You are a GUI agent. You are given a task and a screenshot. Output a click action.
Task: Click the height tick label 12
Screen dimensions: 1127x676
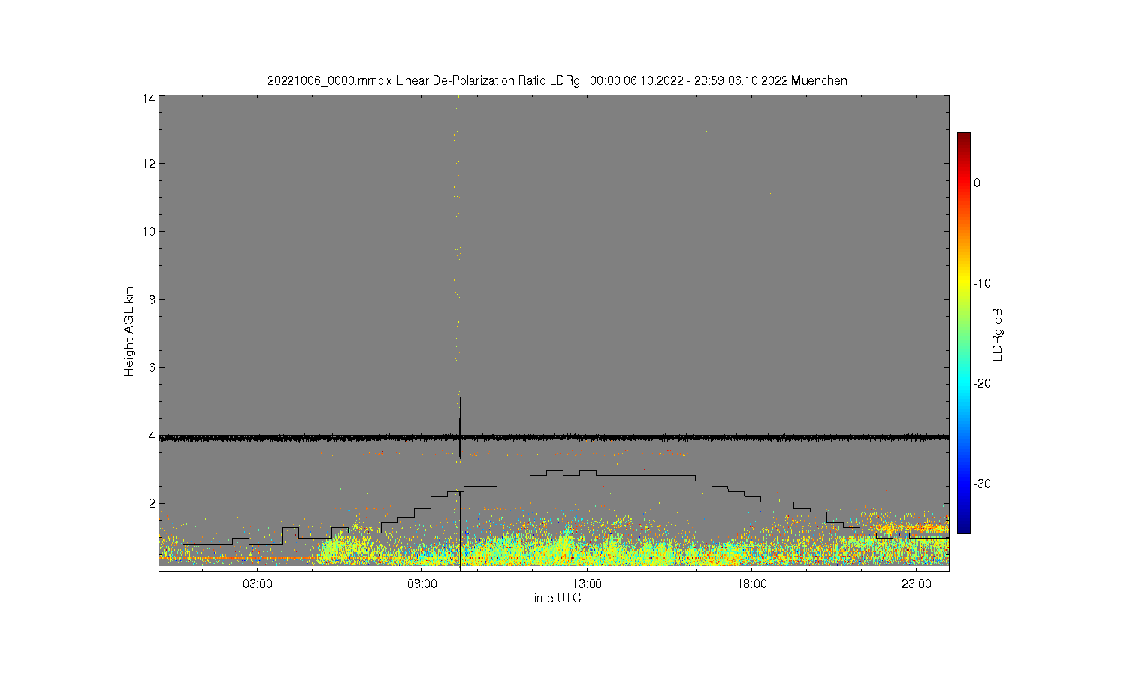pos(149,164)
